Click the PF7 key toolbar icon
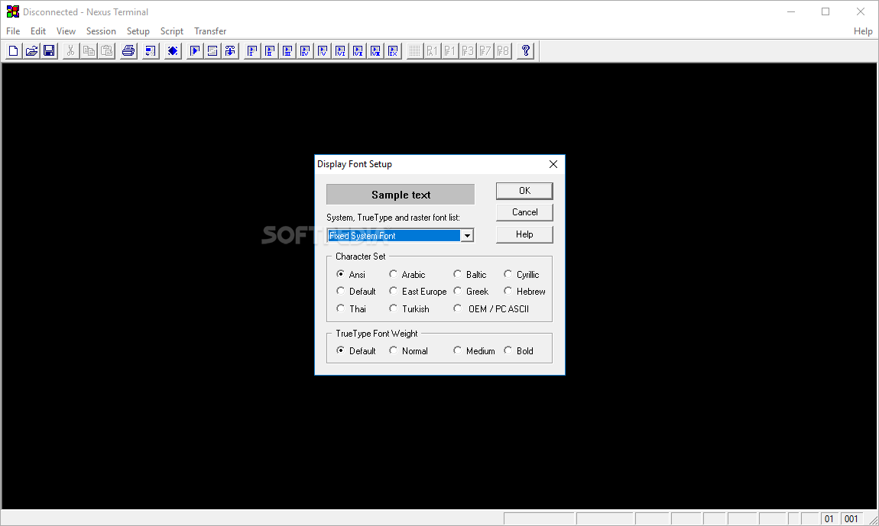This screenshot has height=526, width=879. pyautogui.click(x=485, y=51)
